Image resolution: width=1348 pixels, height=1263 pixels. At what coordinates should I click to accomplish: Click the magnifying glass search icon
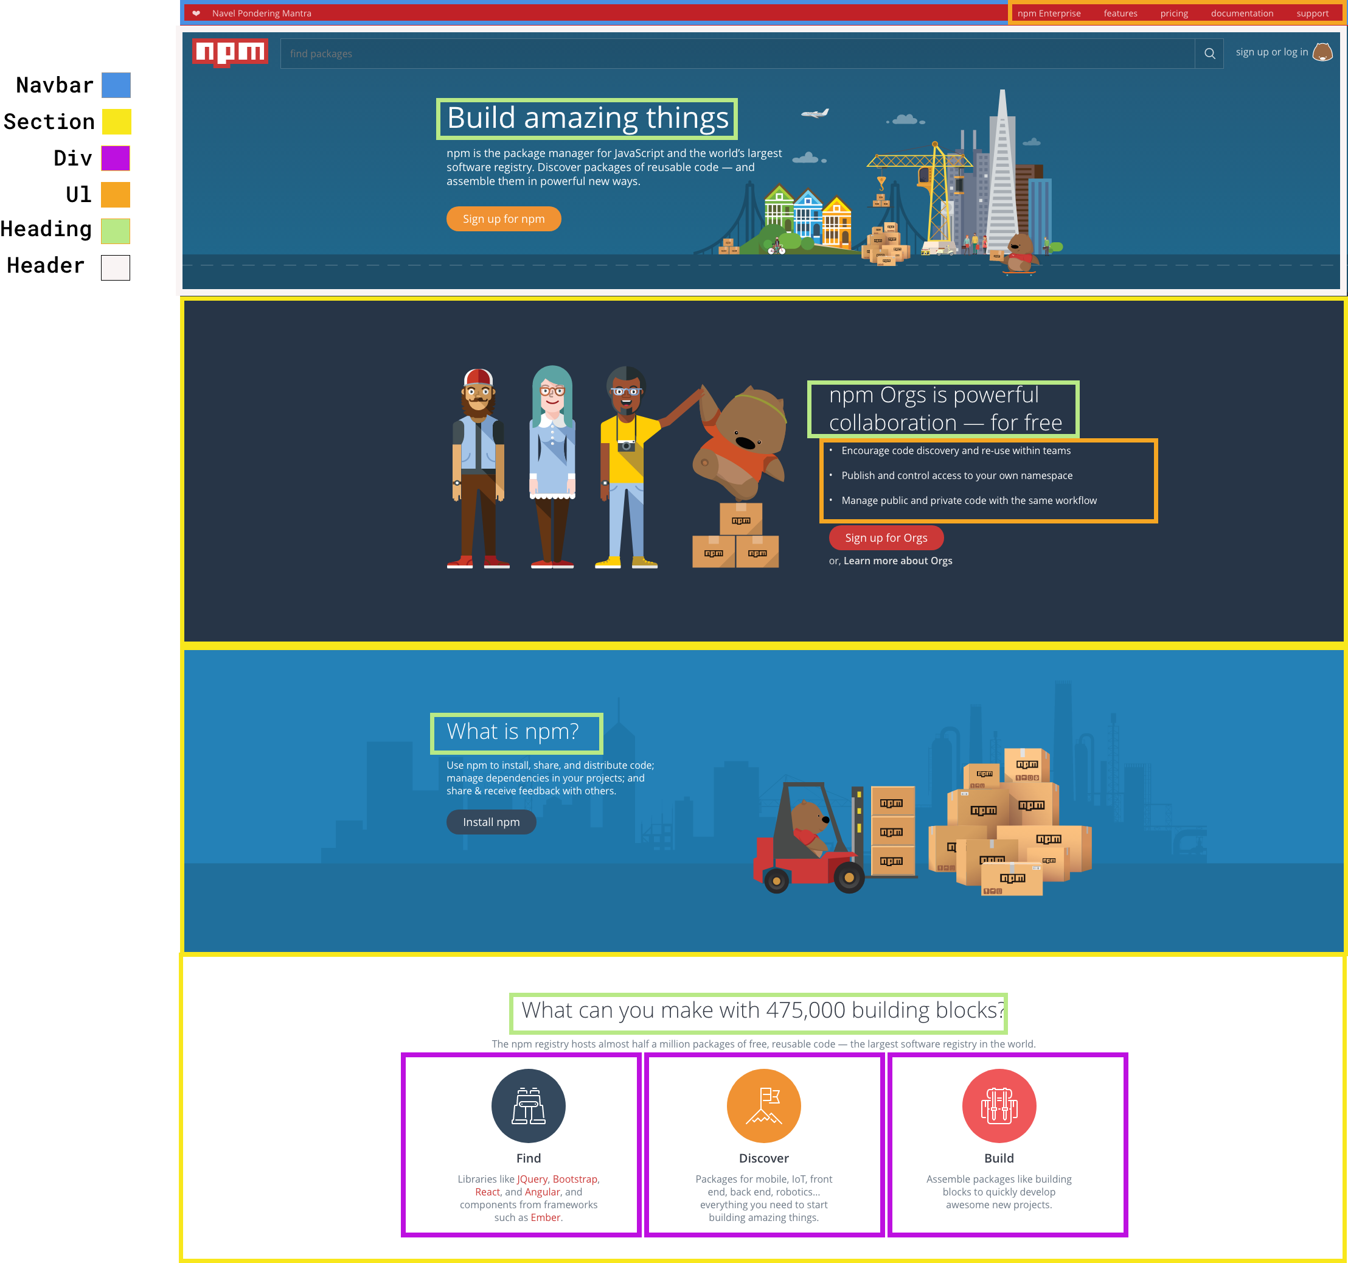tap(1209, 54)
